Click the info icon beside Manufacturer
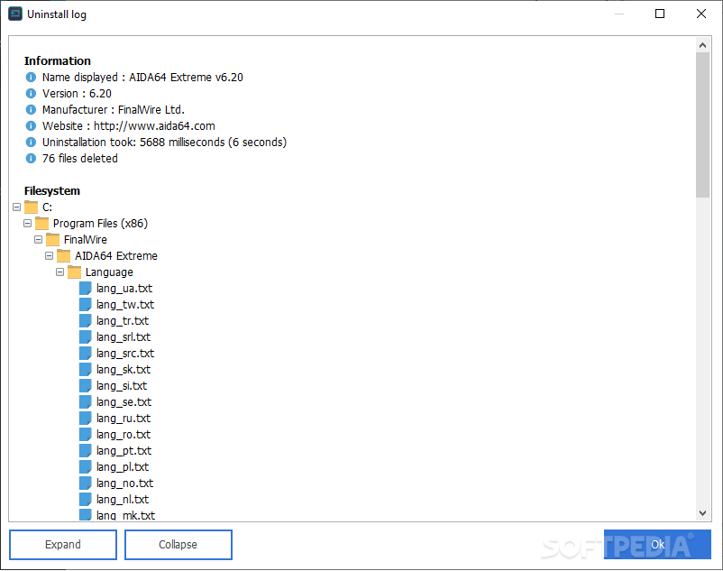 pyautogui.click(x=31, y=110)
